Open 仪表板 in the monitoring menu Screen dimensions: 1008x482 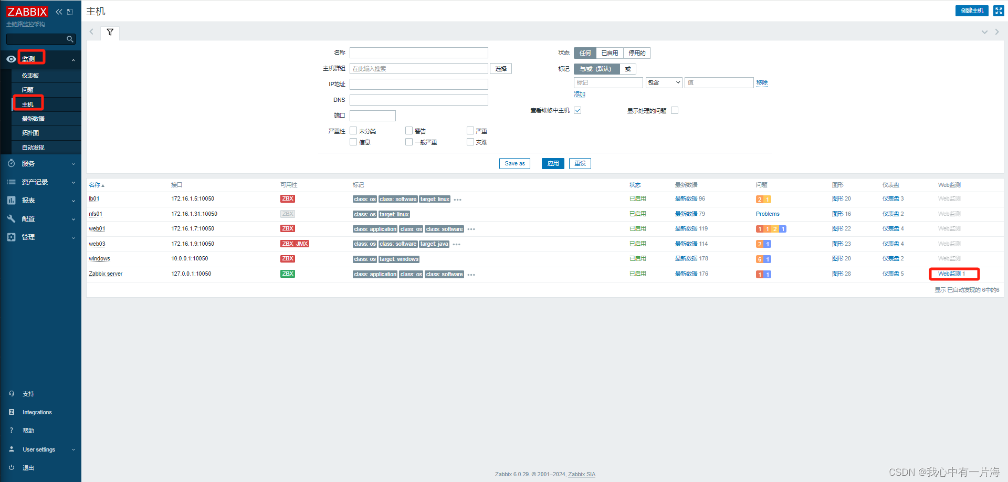coord(30,76)
